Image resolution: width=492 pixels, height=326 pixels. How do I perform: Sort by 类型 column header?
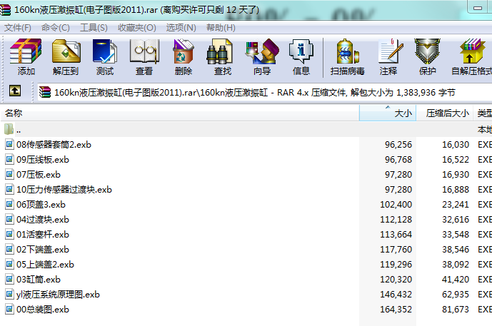483,113
